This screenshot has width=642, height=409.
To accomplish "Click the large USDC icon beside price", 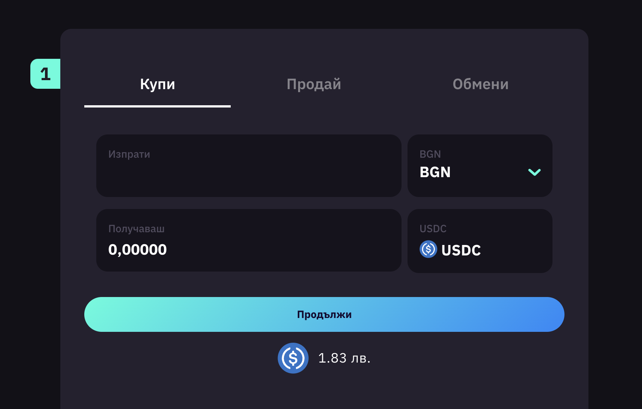I will pyautogui.click(x=293, y=358).
